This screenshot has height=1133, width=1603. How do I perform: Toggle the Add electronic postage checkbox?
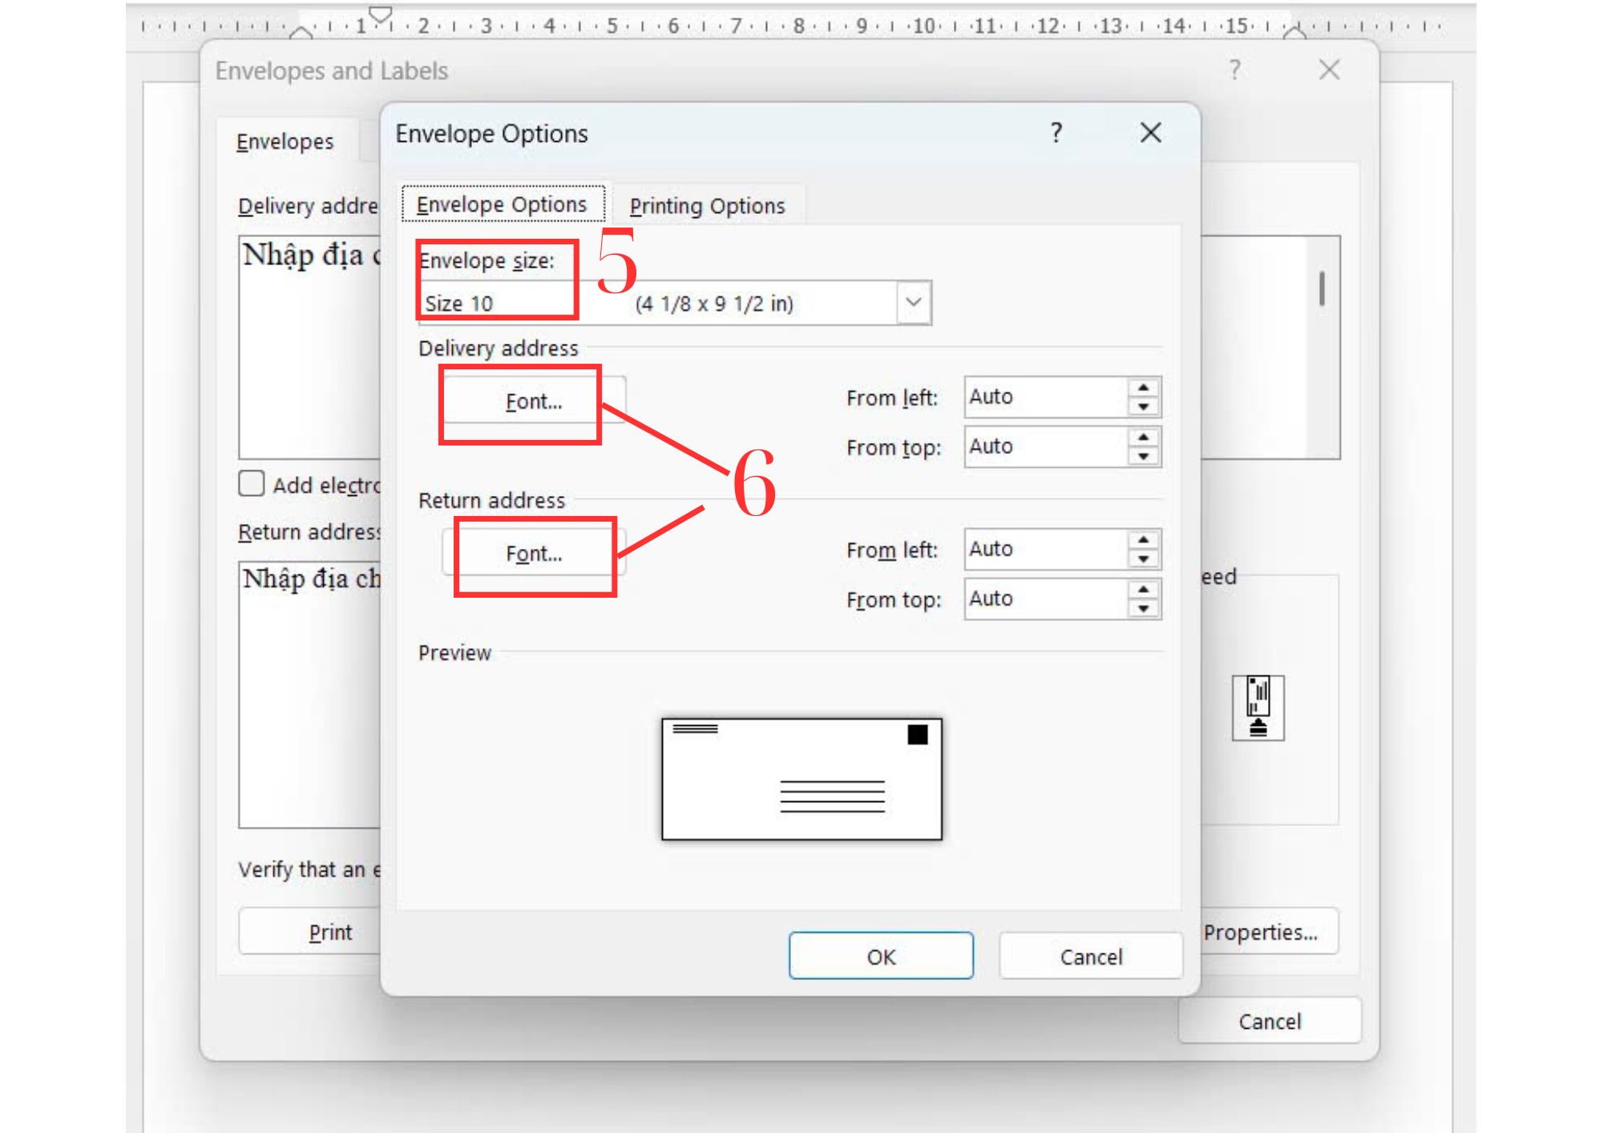pos(251,484)
